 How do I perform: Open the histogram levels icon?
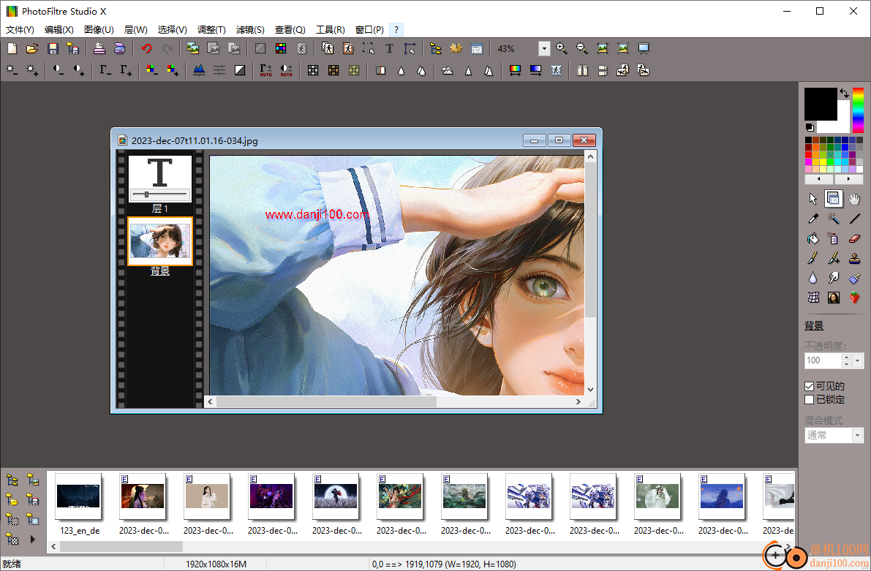(199, 70)
